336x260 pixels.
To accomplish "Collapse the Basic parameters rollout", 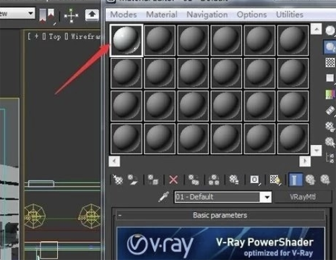I will (x=120, y=216).
